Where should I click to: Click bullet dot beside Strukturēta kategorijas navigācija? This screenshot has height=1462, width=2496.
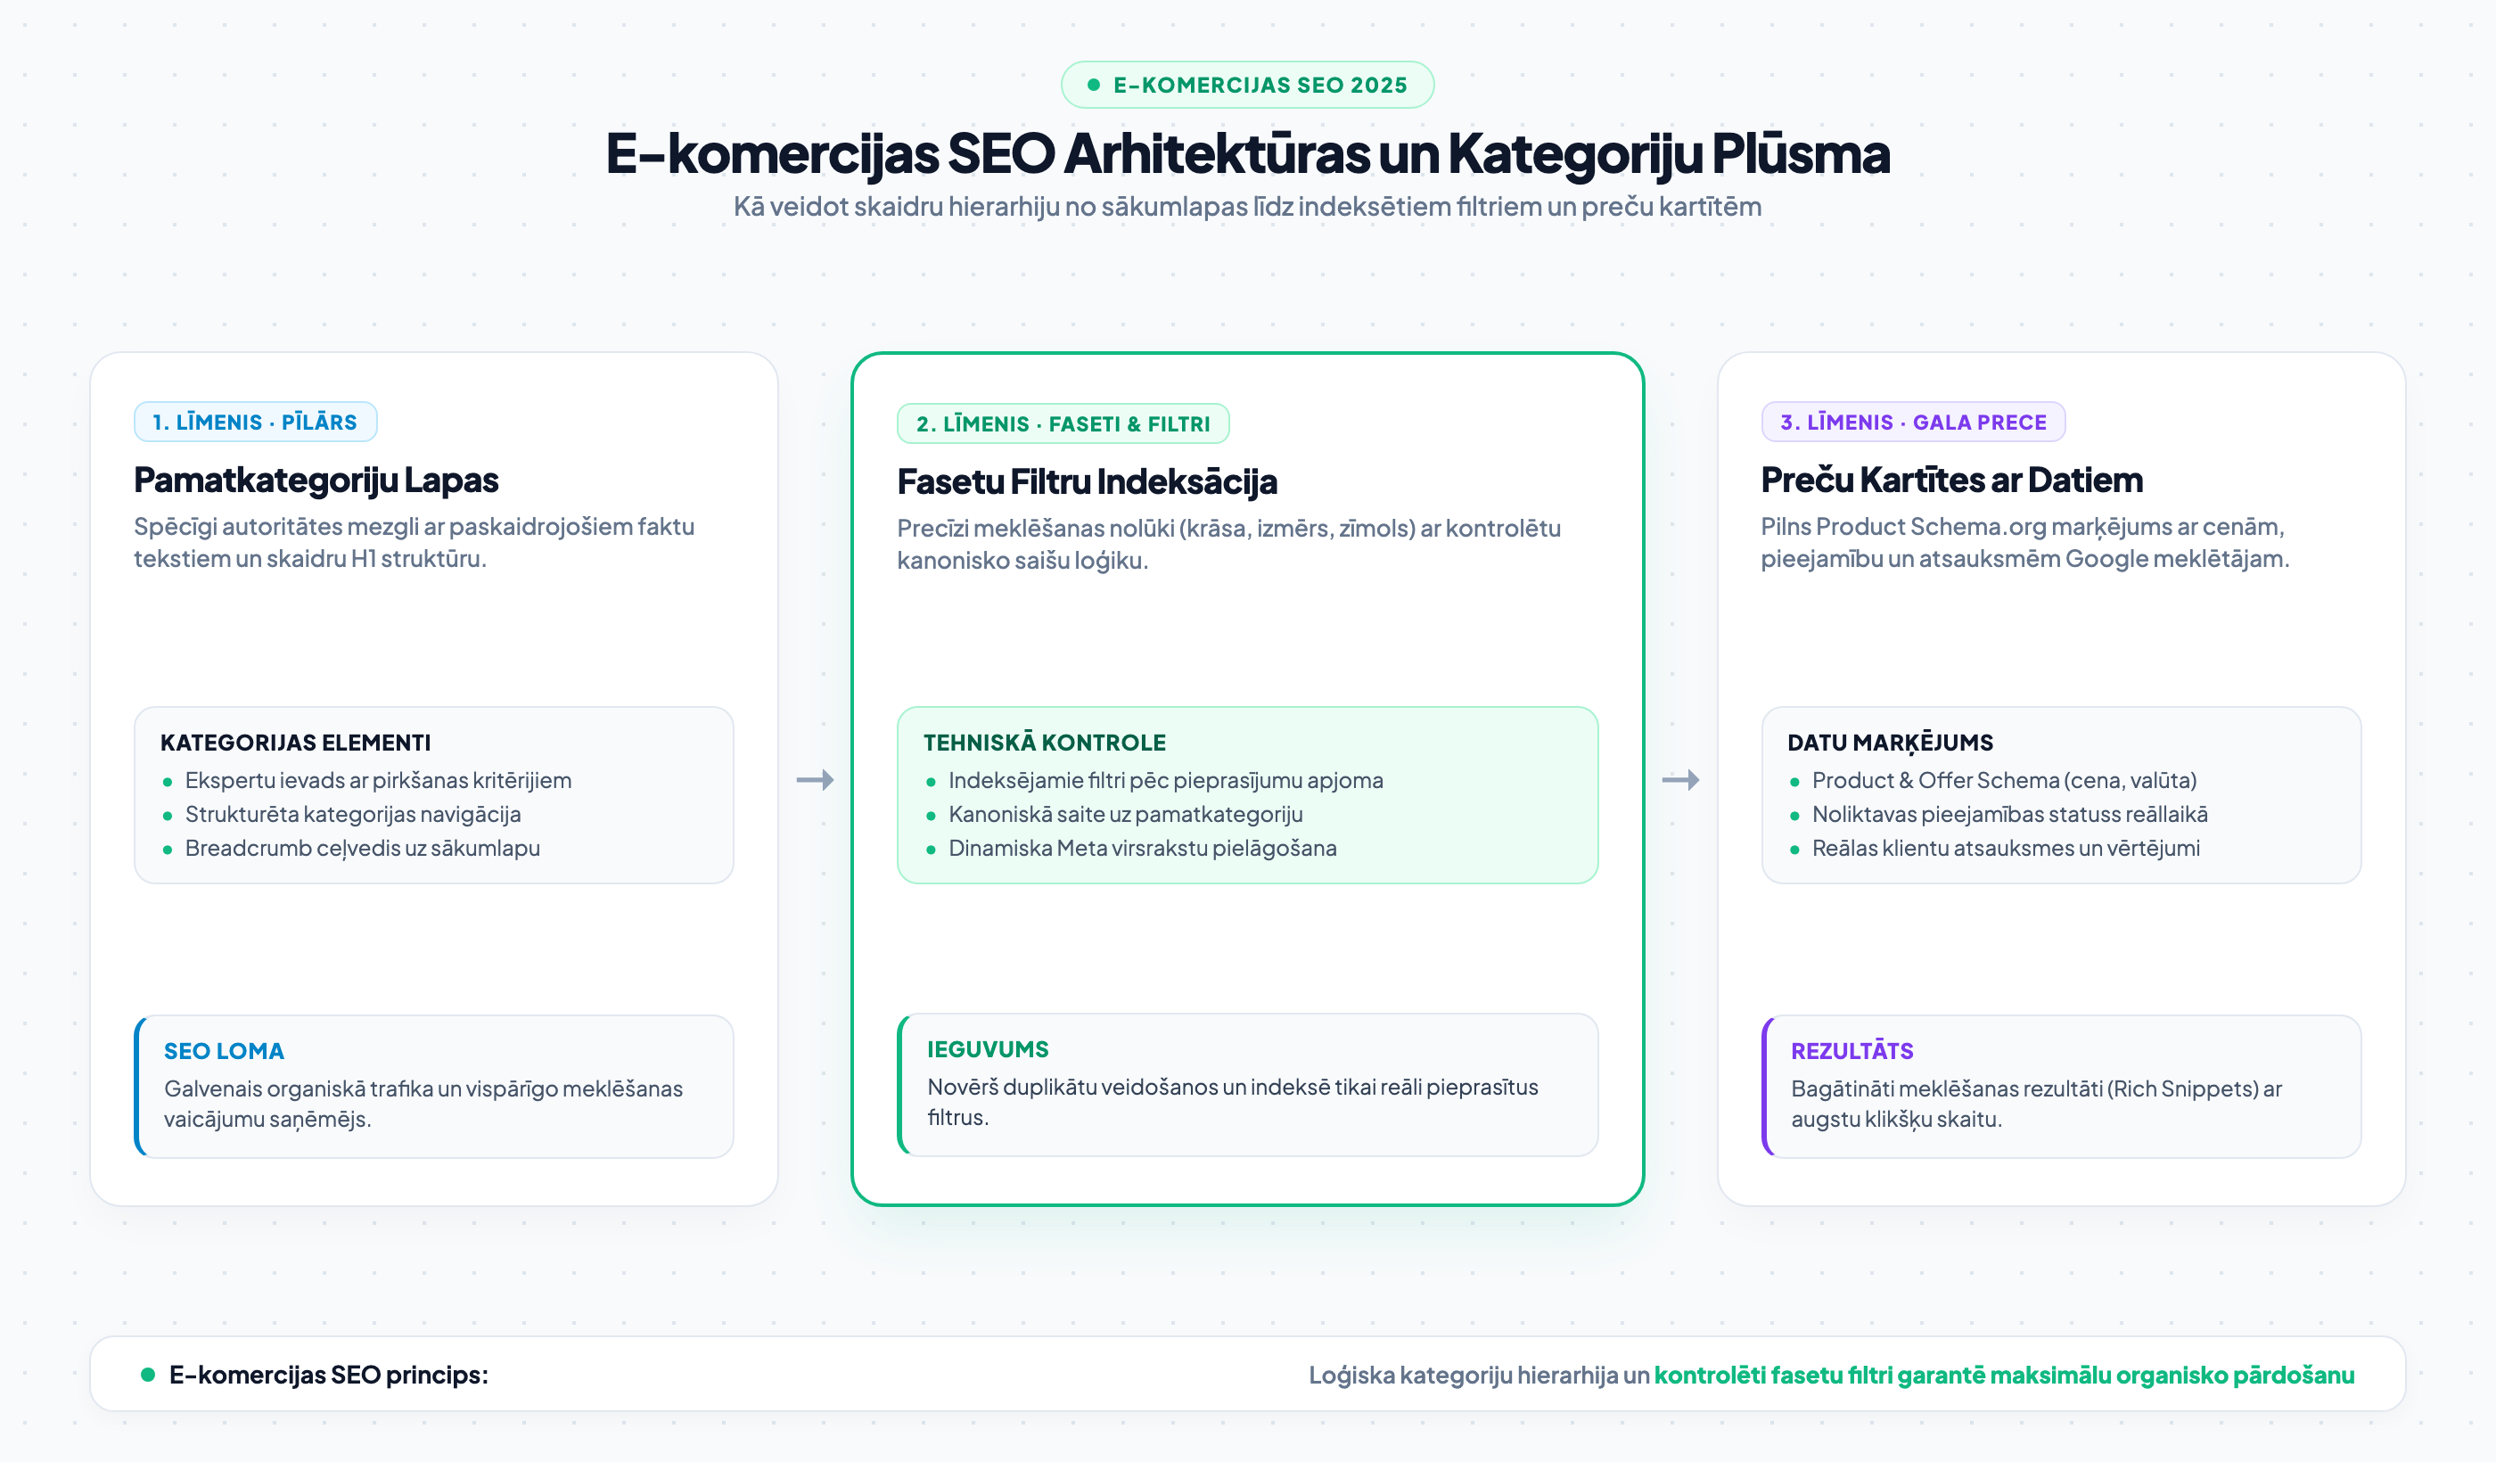point(168,817)
